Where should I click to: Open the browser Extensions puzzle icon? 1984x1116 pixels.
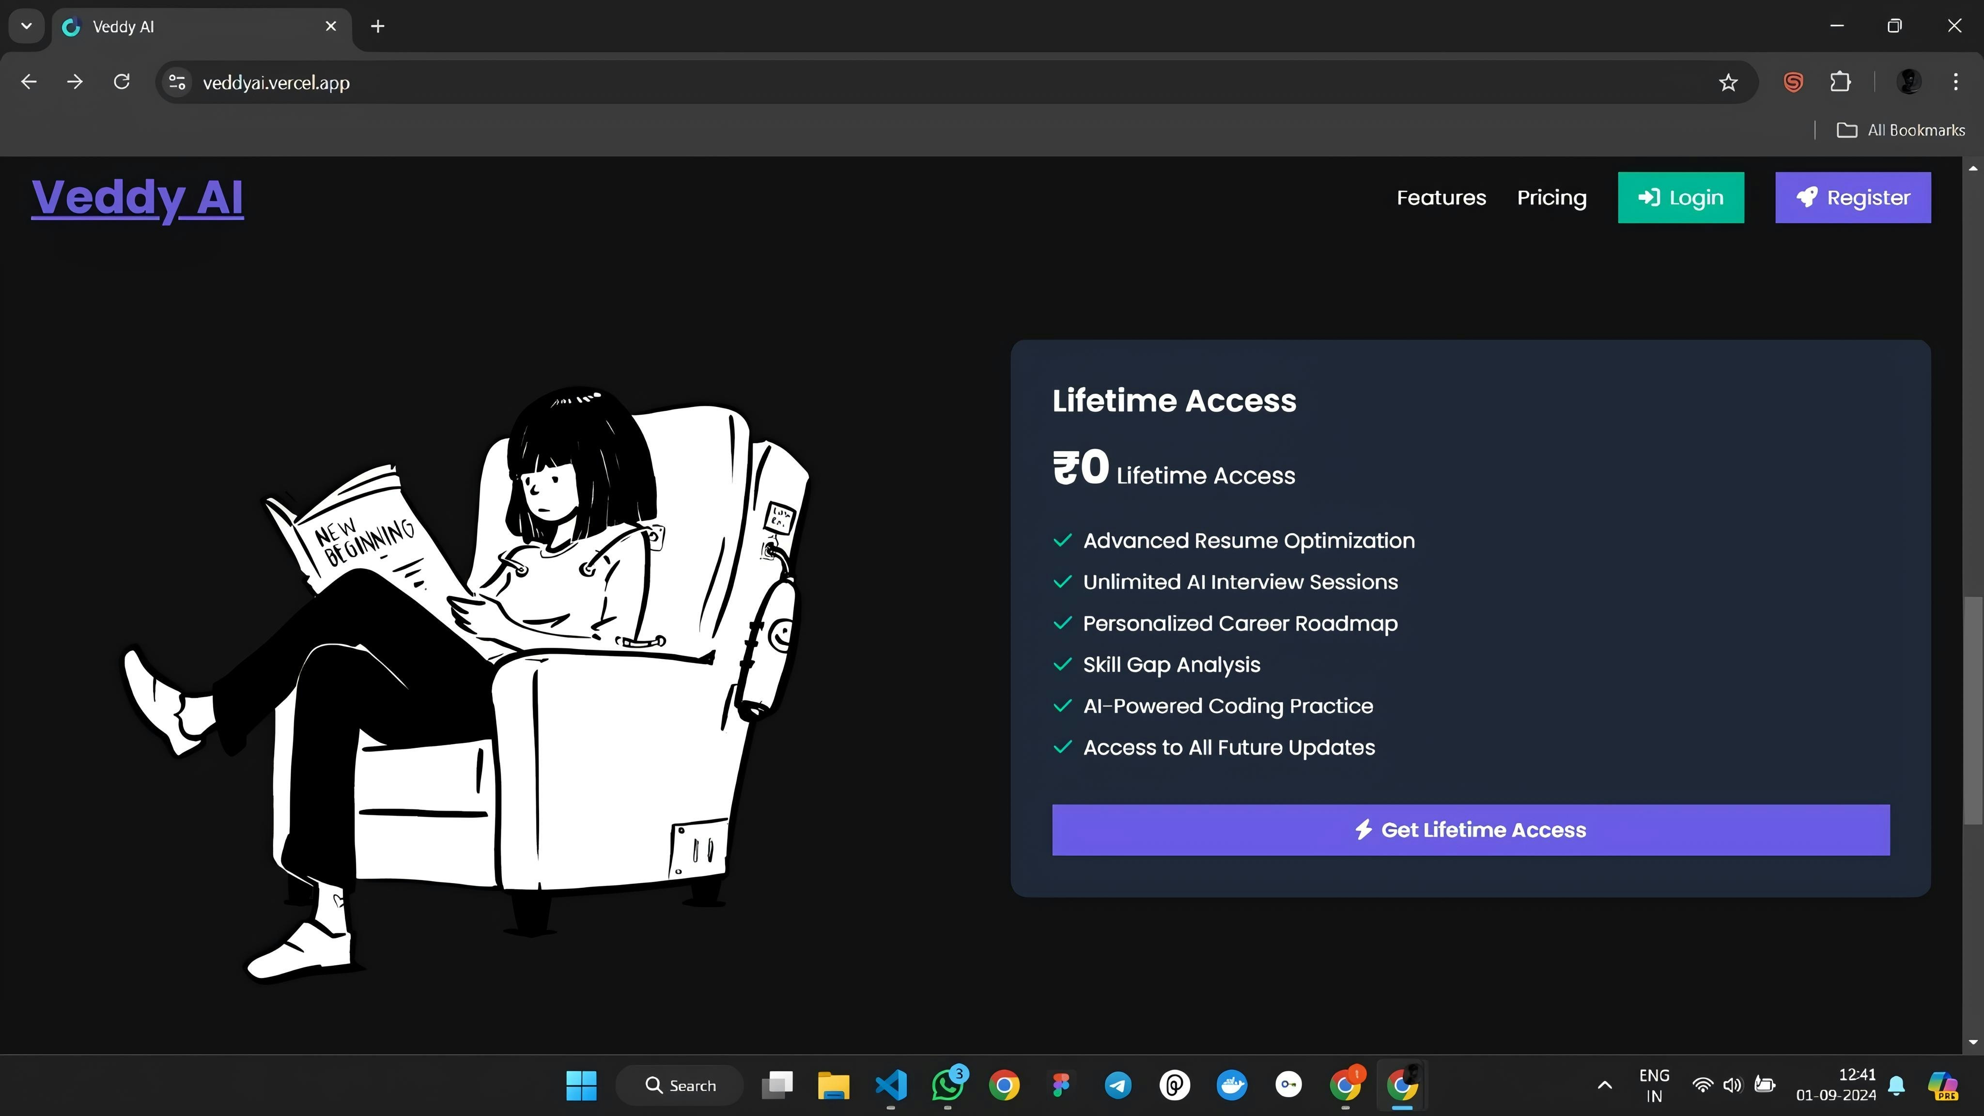1840,82
